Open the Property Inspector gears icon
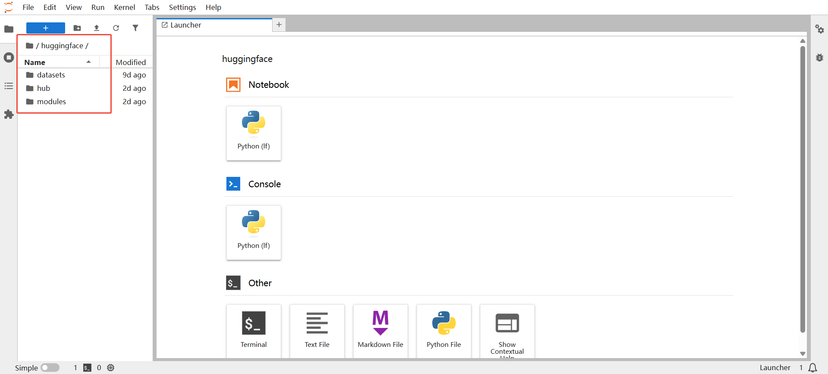The image size is (828, 374). 819,29
